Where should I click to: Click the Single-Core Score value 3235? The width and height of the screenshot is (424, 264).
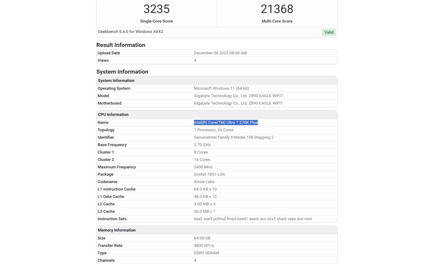pos(157,9)
